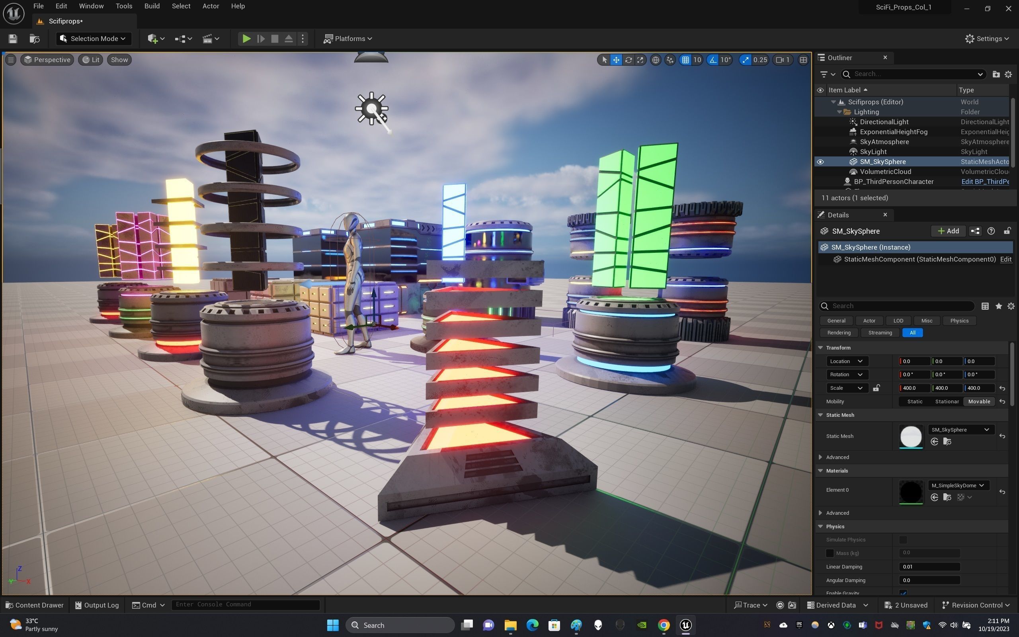This screenshot has width=1019, height=637.
Task: Set mobility to Static
Action: pos(915,401)
